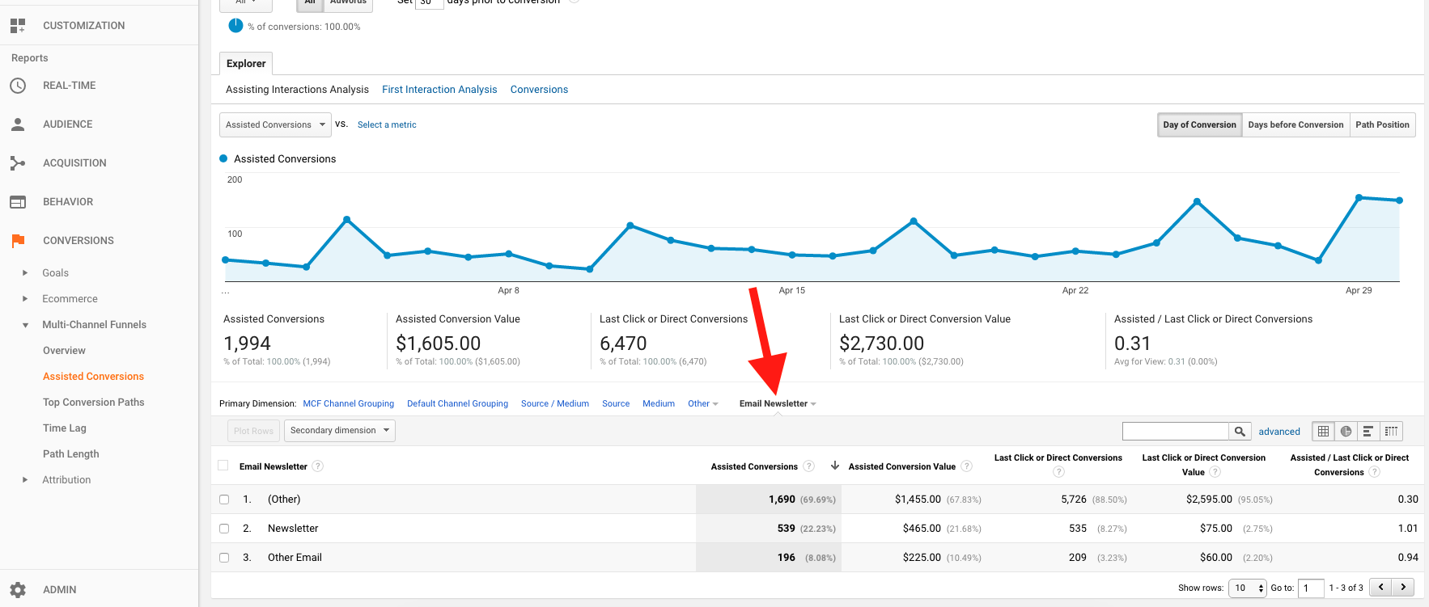The height and width of the screenshot is (607, 1429).
Task: Open the Admin gear icon
Action: coord(18,590)
